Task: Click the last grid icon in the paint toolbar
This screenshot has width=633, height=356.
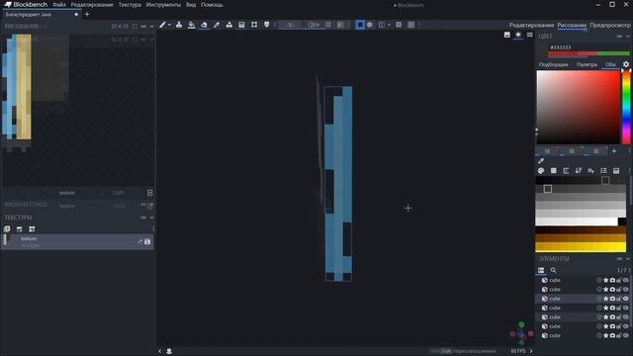Action: (x=411, y=25)
